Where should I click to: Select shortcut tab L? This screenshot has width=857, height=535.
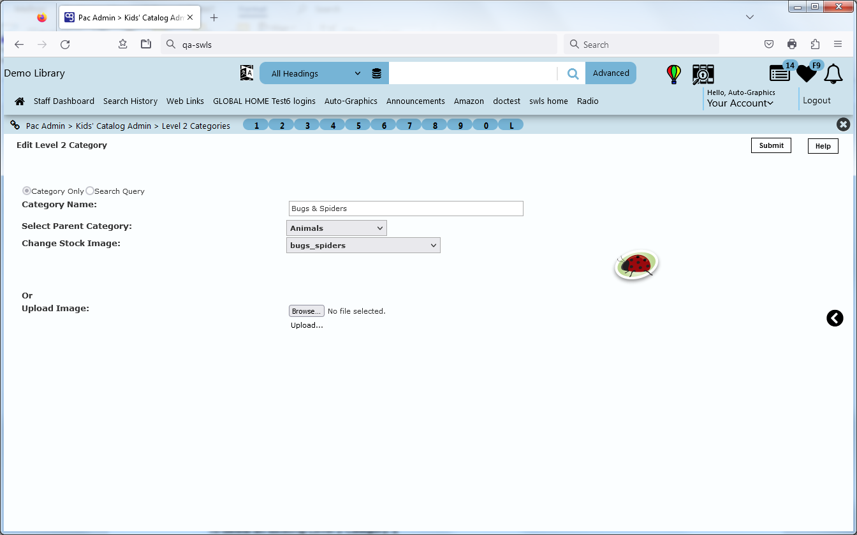511,125
